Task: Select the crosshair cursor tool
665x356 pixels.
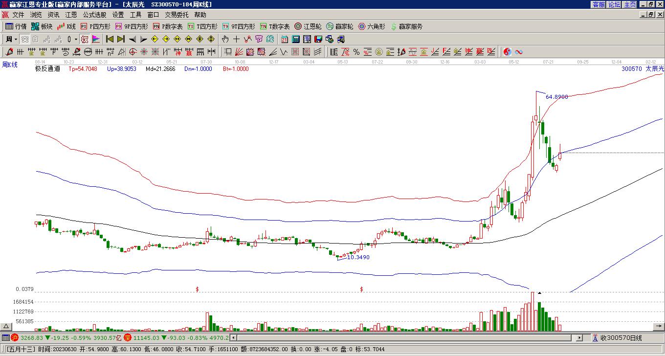Action: pyautogui.click(x=236, y=39)
